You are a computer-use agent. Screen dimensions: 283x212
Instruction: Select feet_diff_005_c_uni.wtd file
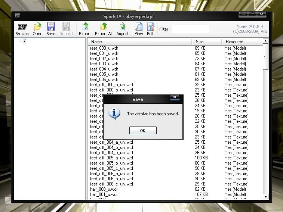click(111, 168)
